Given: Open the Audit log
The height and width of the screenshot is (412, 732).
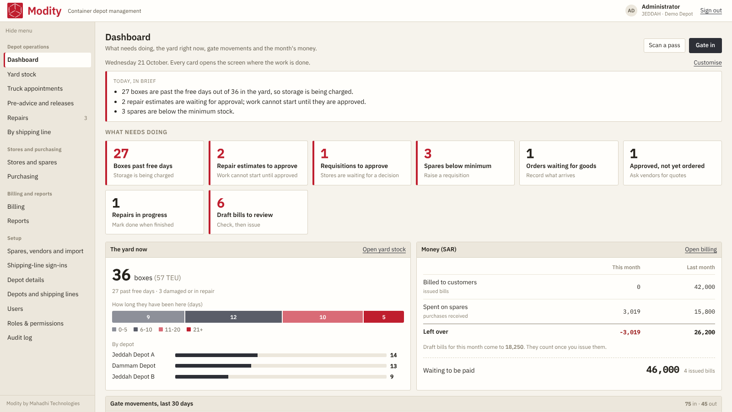Looking at the screenshot, I should [48, 338].
